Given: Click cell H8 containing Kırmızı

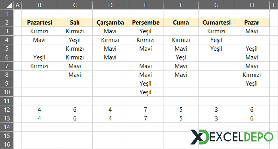Looking at the screenshot, I should [x=252, y=75].
